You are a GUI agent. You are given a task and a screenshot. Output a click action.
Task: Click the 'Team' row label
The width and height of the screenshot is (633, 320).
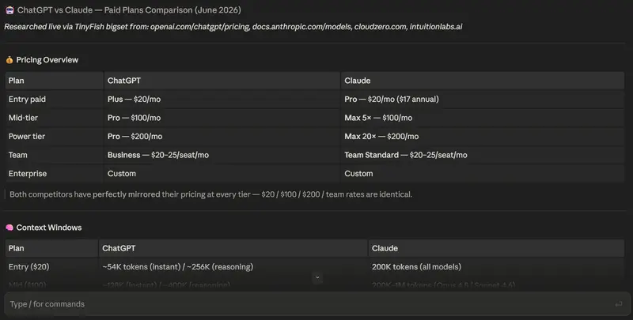tap(17, 155)
